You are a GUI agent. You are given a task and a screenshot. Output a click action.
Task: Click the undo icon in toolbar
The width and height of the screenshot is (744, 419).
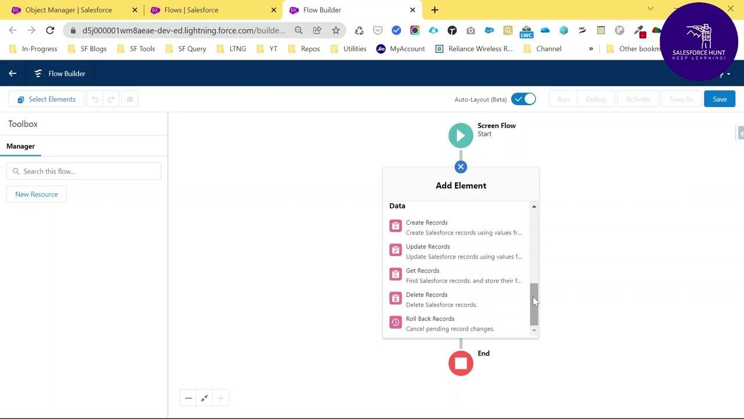click(95, 100)
